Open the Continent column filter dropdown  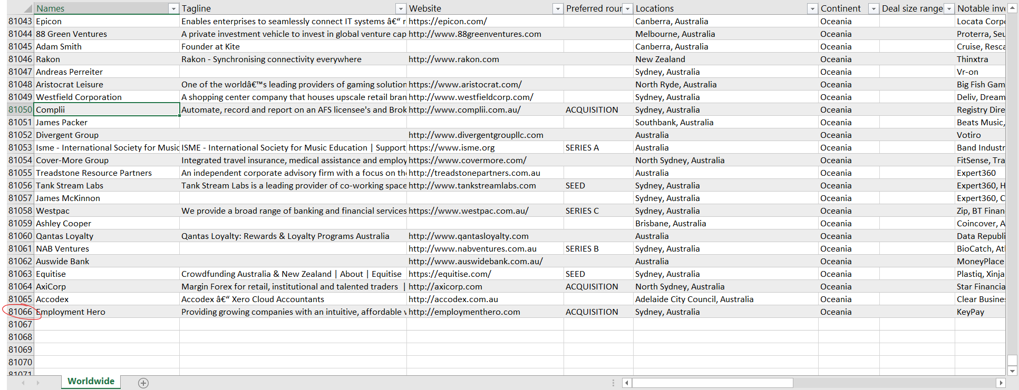tap(874, 8)
